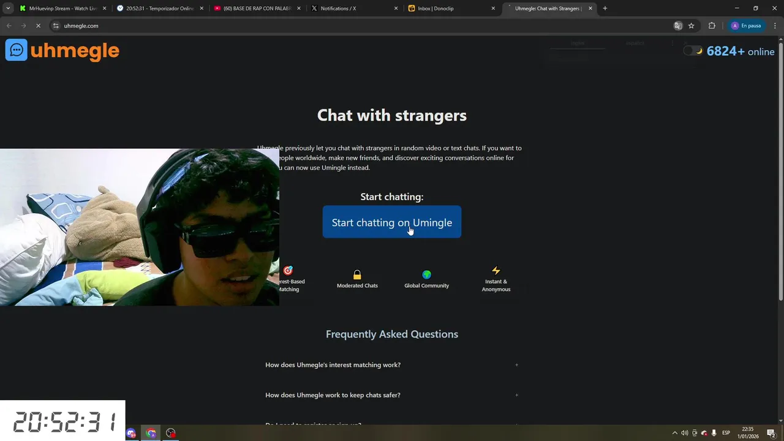This screenshot has width=784, height=441.
Task: Click the Instant & Anonymous lightning icon
Action: click(x=496, y=271)
